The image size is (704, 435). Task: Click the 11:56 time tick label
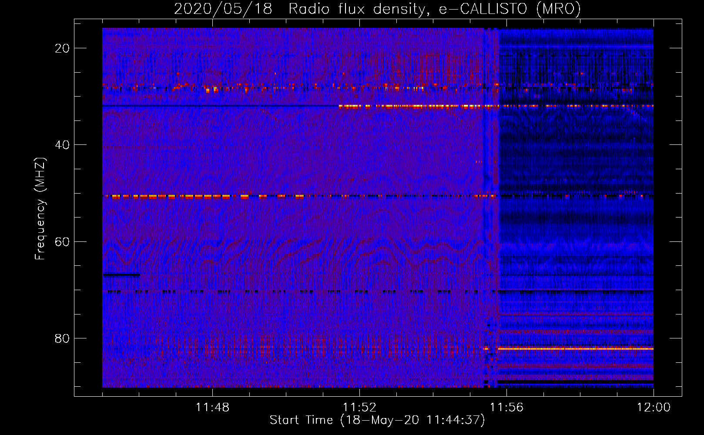coord(506,408)
